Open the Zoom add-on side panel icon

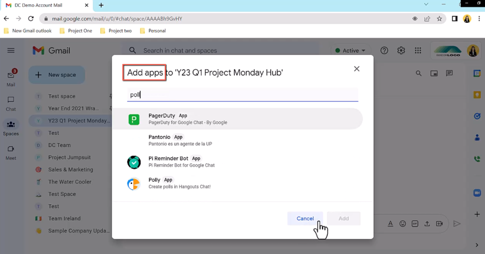[477, 193]
